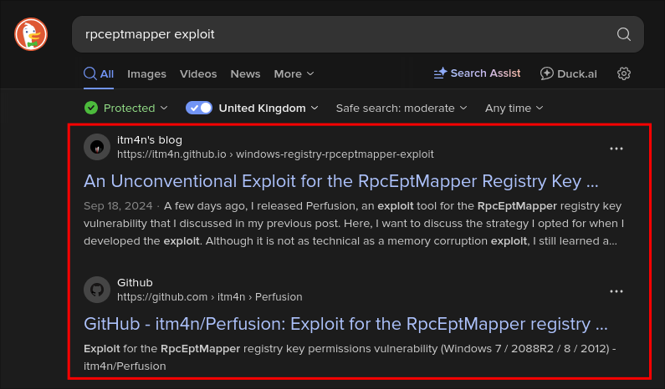Open Search Assist
This screenshot has width=665, height=389.
pos(477,73)
